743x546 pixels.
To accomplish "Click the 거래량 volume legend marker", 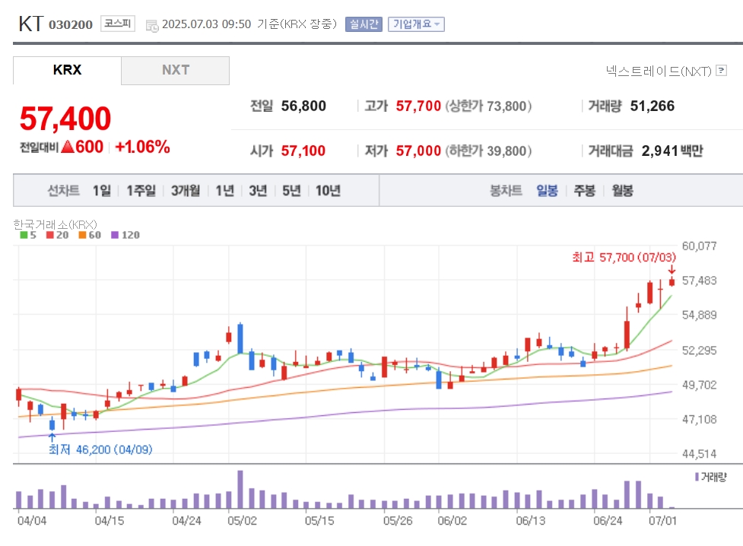I will point(710,477).
